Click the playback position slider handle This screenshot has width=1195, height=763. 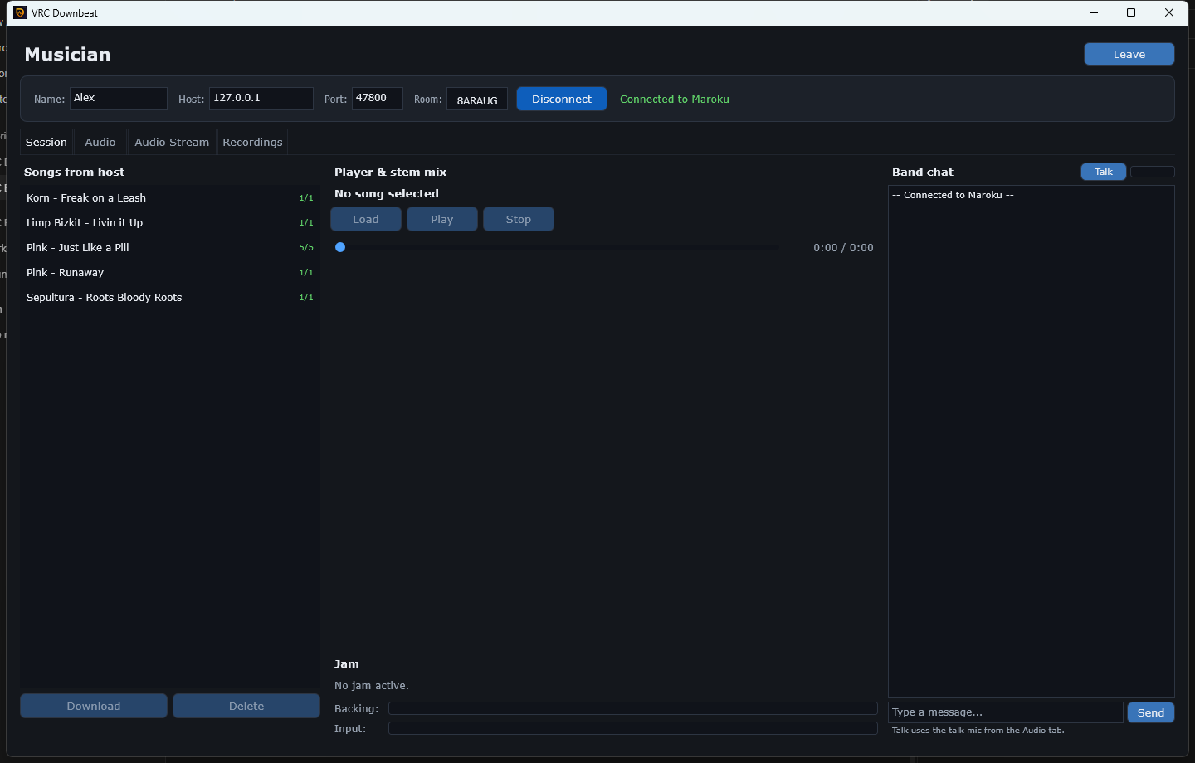pyautogui.click(x=340, y=247)
